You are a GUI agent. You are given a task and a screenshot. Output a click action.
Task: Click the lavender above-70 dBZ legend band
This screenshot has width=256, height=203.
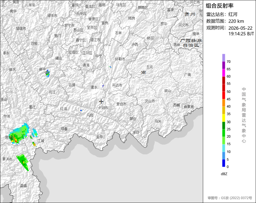(224, 58)
